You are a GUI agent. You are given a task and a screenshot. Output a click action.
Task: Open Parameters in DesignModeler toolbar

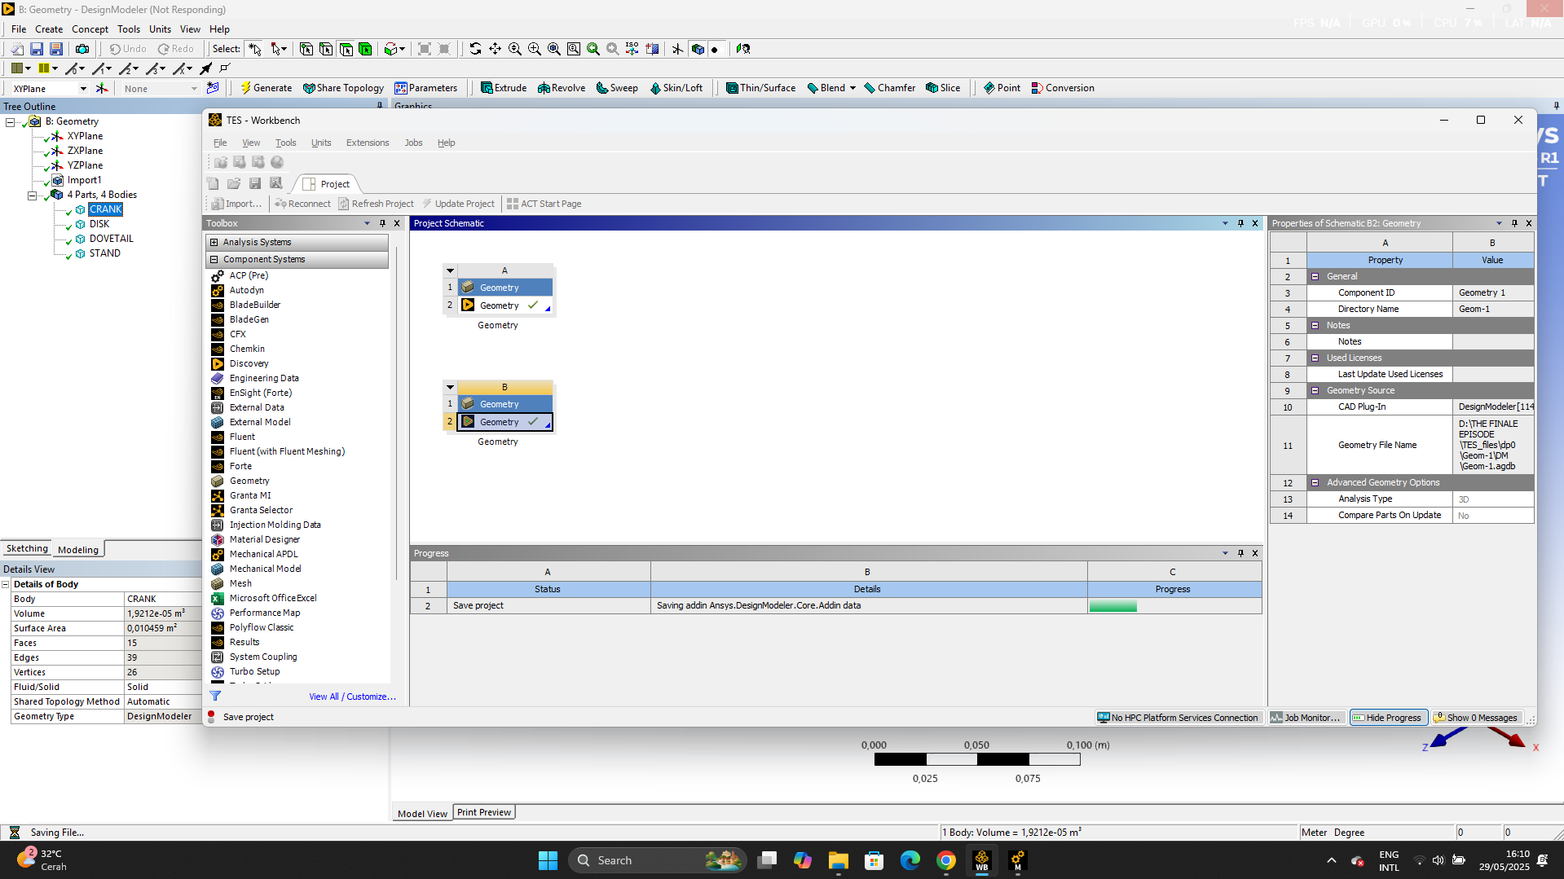pos(426,88)
